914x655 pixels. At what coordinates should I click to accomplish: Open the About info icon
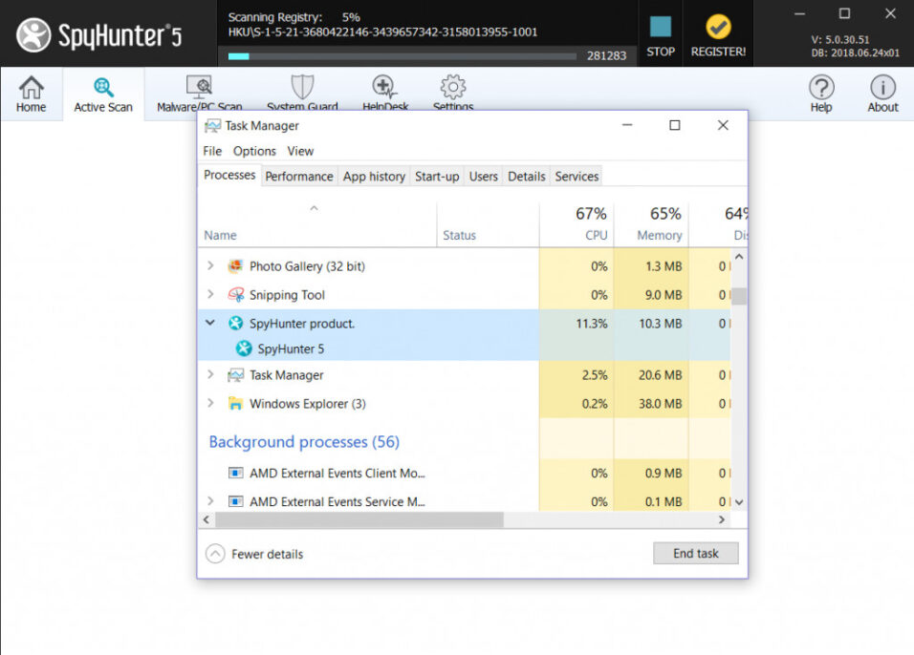882,88
